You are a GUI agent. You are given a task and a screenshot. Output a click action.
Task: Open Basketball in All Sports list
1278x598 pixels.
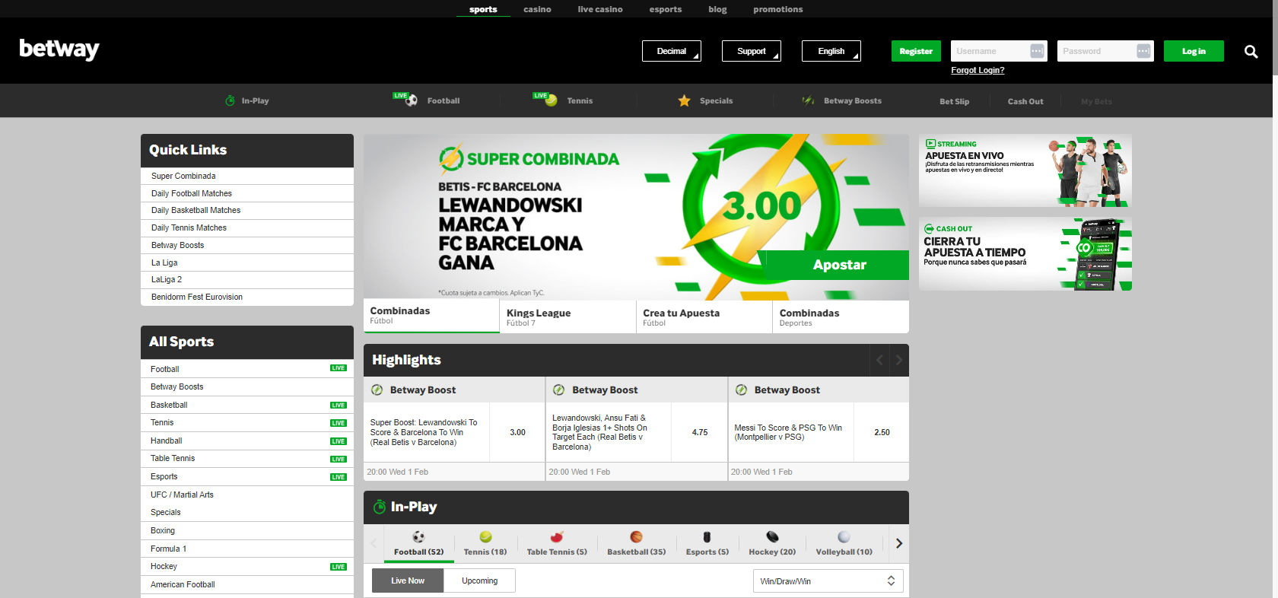tap(247, 405)
